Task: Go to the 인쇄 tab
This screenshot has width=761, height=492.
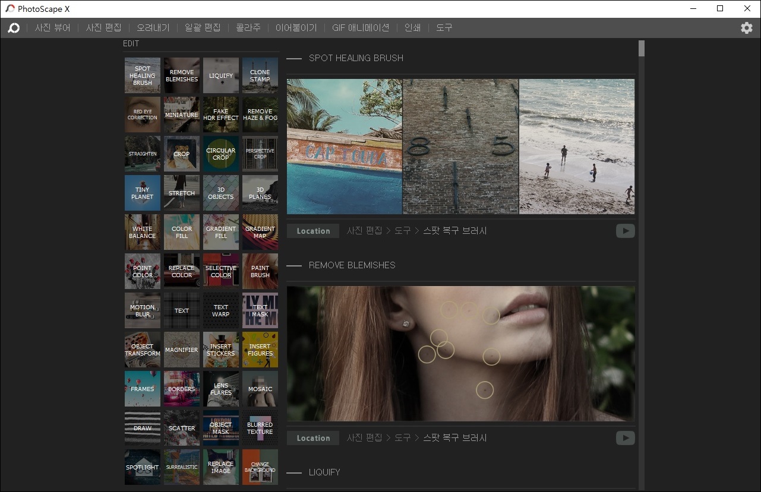Action: tap(413, 28)
